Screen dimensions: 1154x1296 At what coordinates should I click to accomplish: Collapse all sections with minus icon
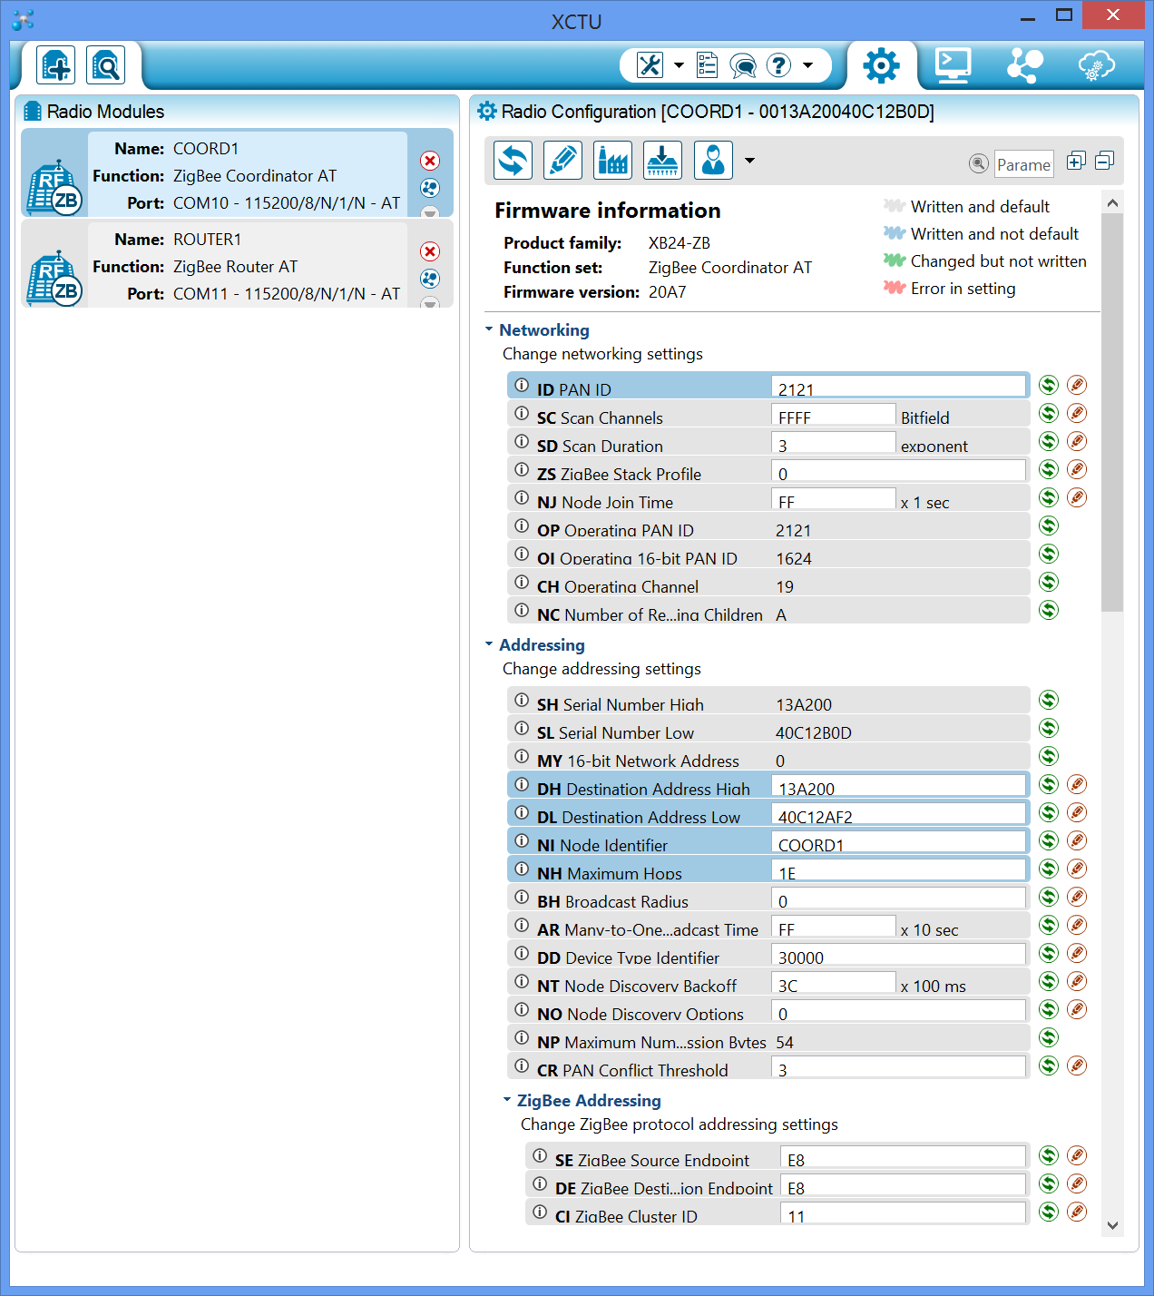1104,161
